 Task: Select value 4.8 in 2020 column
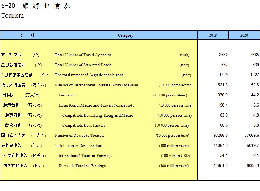coord(256,115)
